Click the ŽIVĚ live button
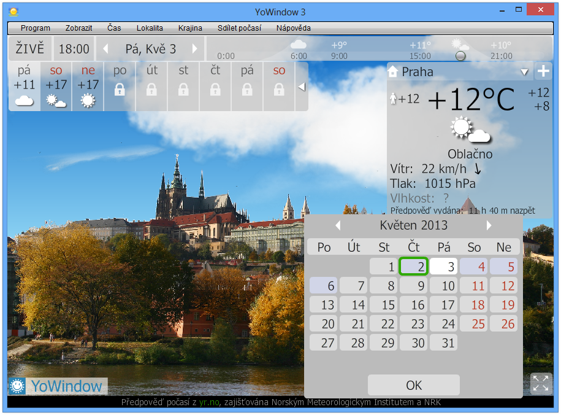 (30, 48)
